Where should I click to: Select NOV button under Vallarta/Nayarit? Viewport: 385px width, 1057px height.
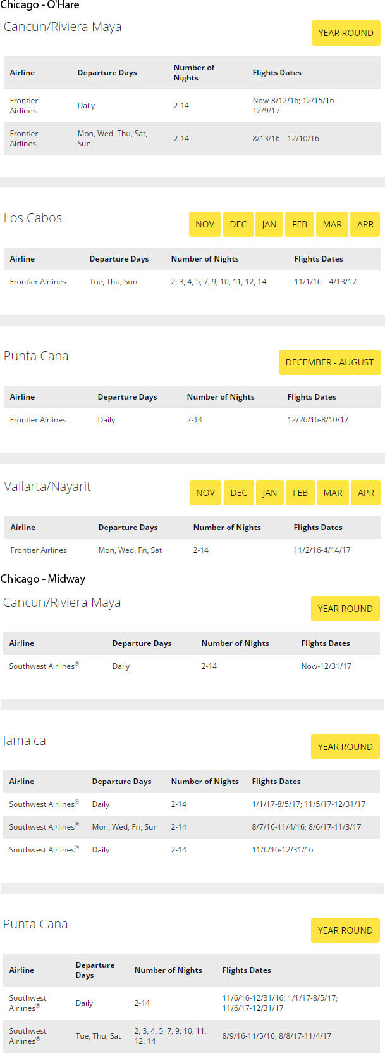coord(205,493)
